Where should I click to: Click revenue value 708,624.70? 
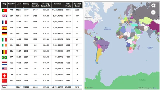point(59,69)
